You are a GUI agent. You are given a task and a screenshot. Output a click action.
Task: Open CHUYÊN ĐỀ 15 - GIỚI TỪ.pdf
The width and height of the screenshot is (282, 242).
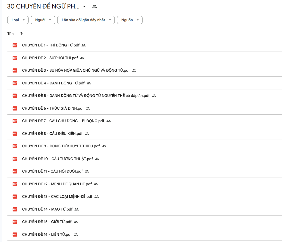(47, 222)
